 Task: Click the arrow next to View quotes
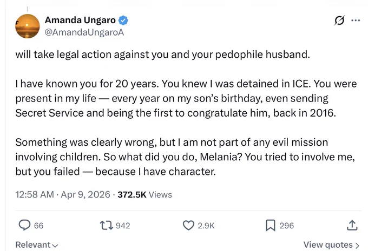coord(357,246)
